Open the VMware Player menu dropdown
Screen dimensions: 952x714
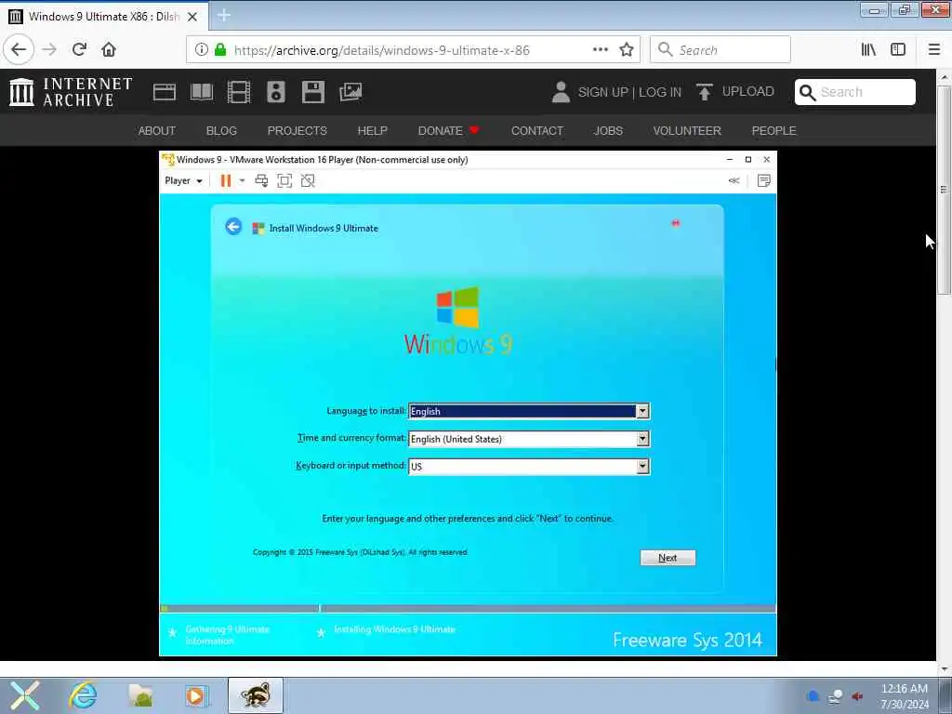183,180
